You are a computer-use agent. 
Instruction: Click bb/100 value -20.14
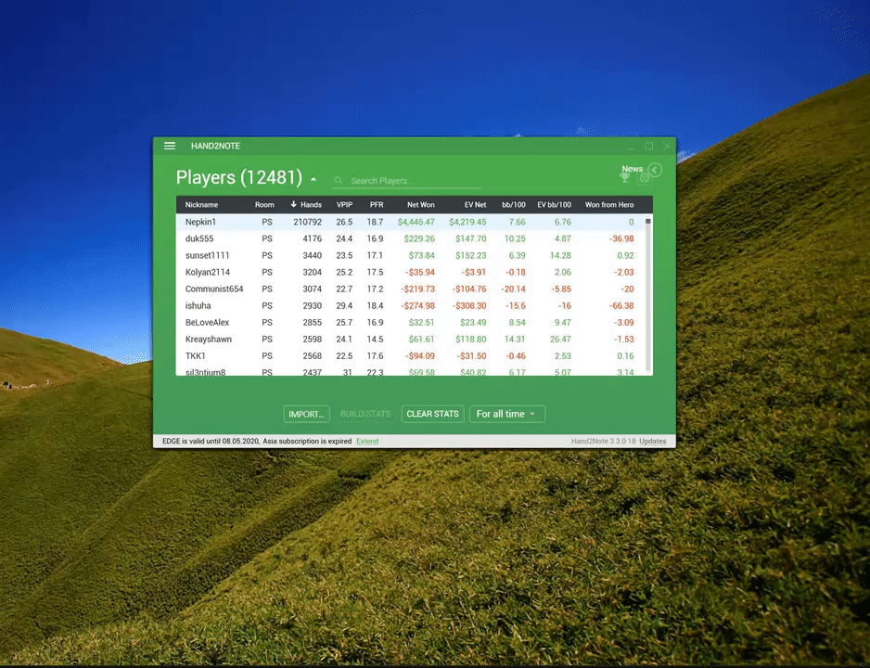pos(513,289)
